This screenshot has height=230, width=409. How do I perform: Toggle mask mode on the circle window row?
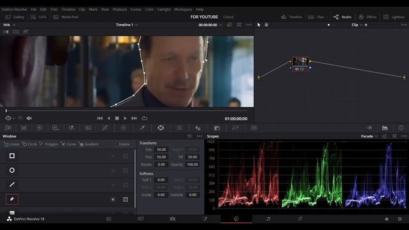pyautogui.click(x=125, y=171)
